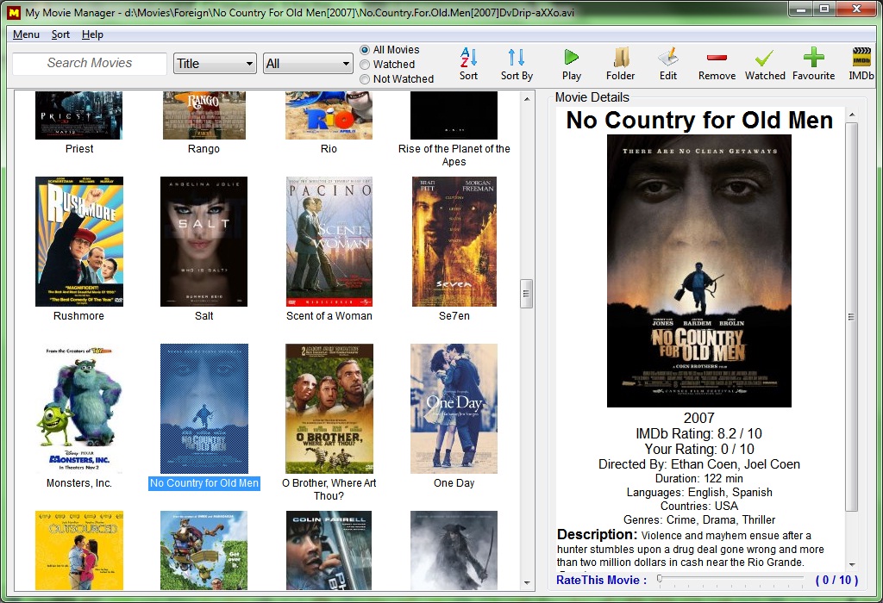This screenshot has width=883, height=603.
Task: Click 'Directed By: Ethan Coen, Joel Coen'
Action: click(x=698, y=464)
